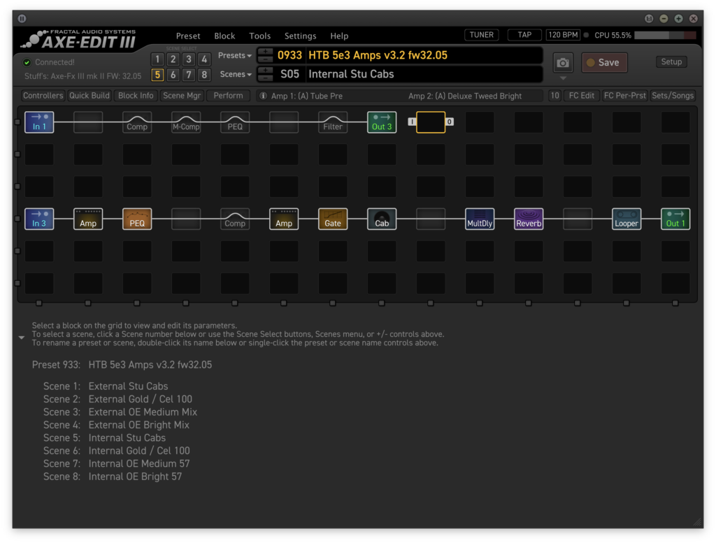
Task: Select the MultDly block
Action: 480,219
